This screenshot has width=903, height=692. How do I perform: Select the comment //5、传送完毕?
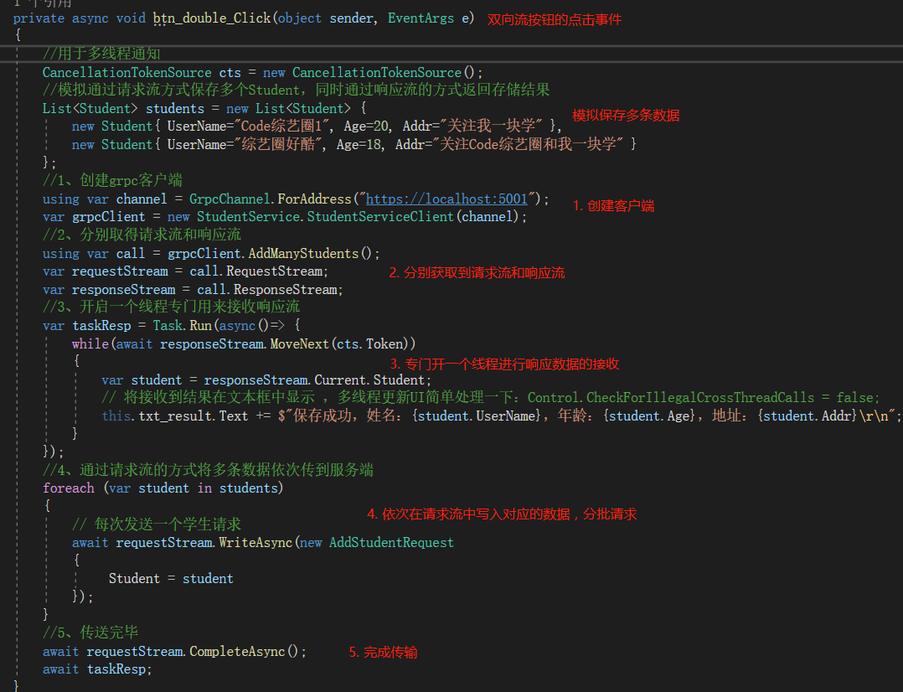point(90,633)
